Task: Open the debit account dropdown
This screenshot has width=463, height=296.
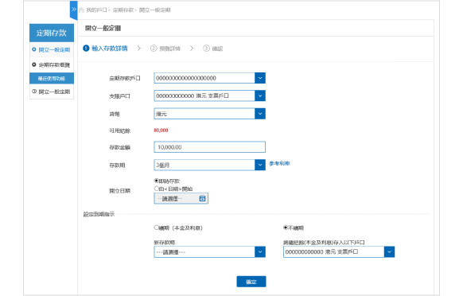Action: tap(210, 95)
